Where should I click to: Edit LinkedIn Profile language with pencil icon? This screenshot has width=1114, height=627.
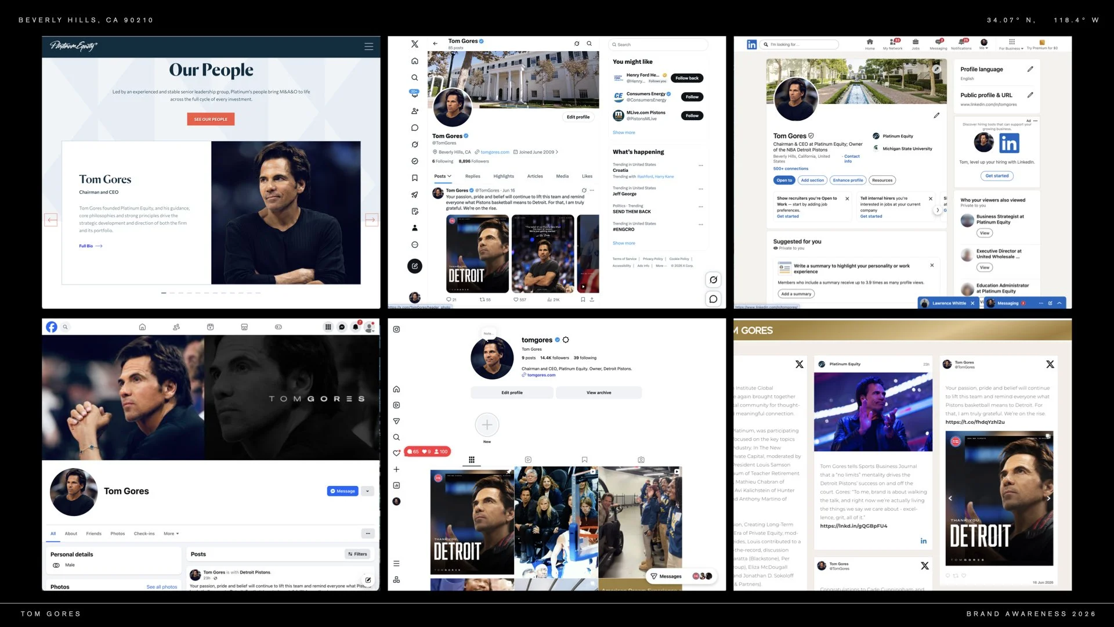coord(1030,69)
